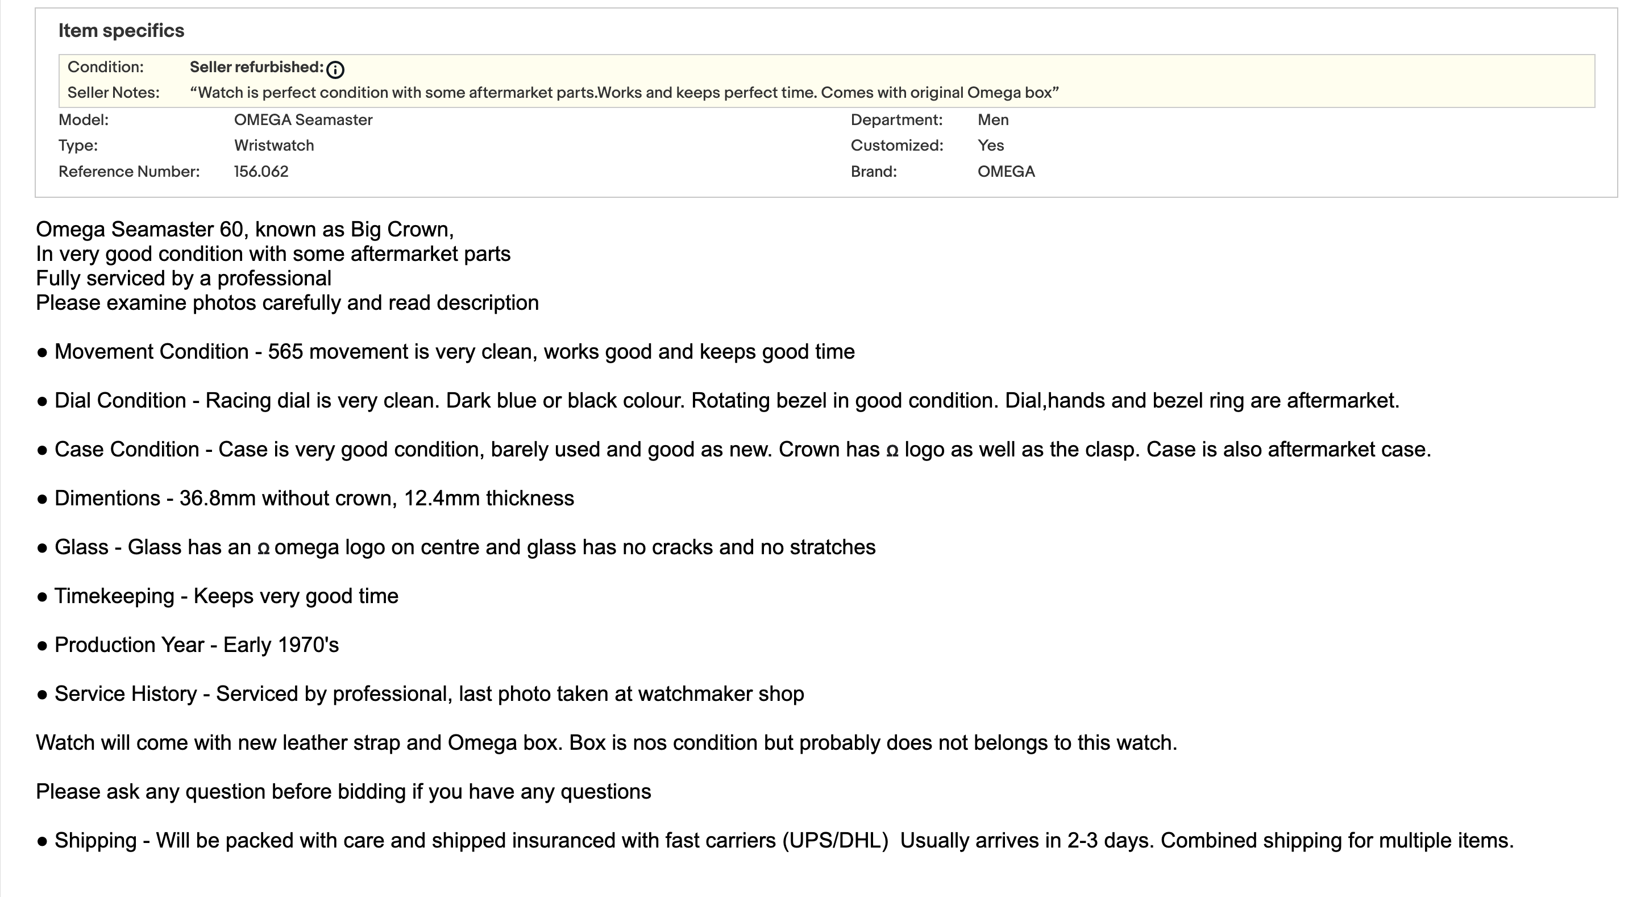Click the Item specifics heading
Image resolution: width=1645 pixels, height=897 pixels.
pyautogui.click(x=121, y=31)
